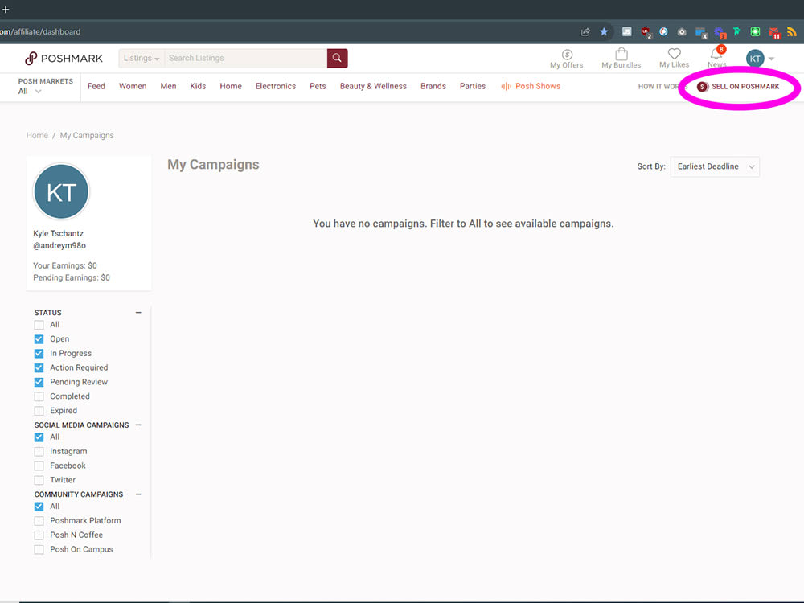Viewport: 804px width, 603px height.
Task: Click into the Search Listings field
Action: tap(245, 59)
